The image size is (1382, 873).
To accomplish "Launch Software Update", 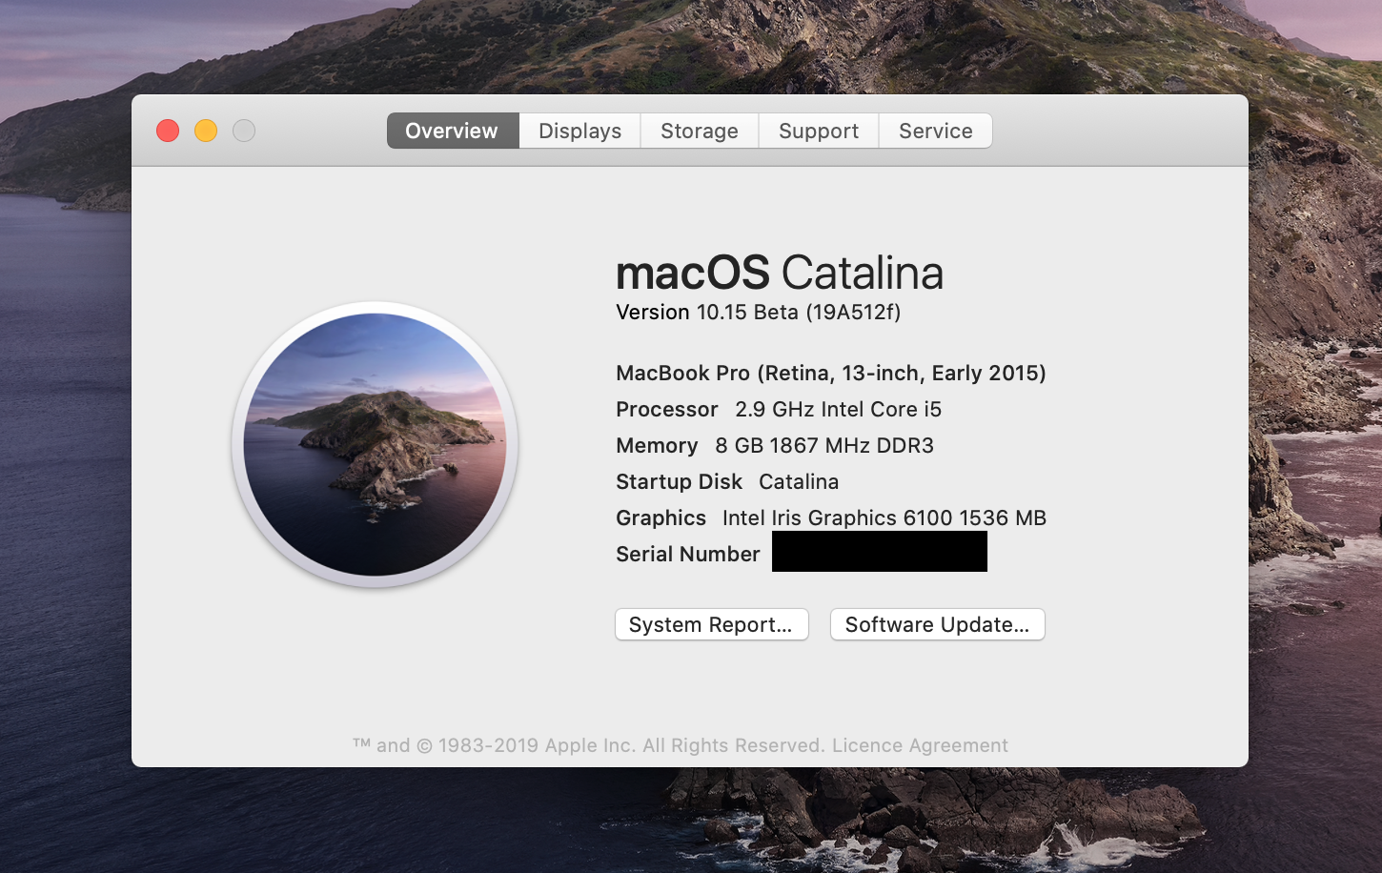I will [x=937, y=624].
